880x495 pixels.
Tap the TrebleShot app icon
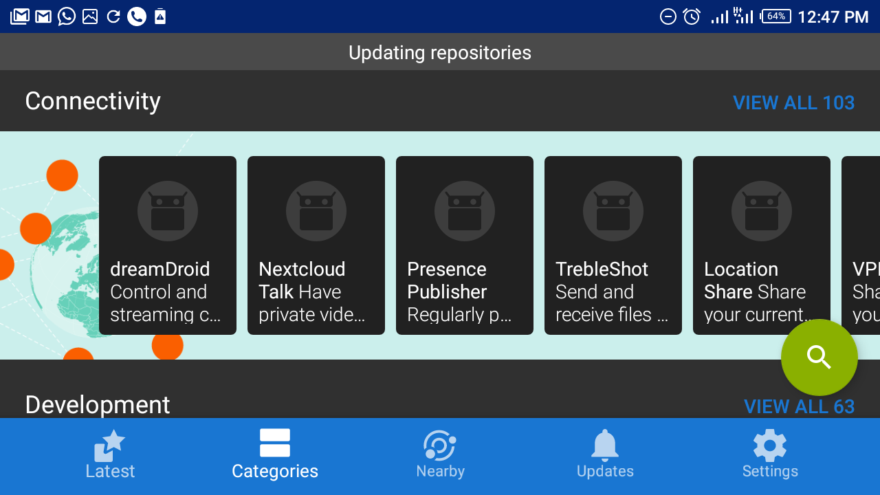point(613,211)
